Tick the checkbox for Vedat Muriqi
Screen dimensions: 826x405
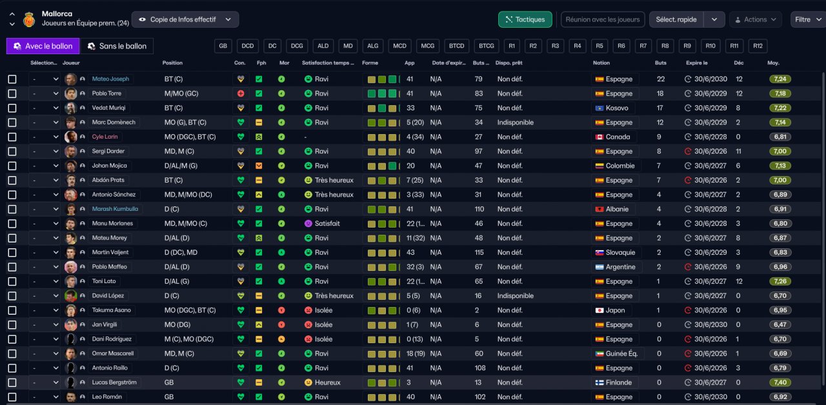point(12,108)
